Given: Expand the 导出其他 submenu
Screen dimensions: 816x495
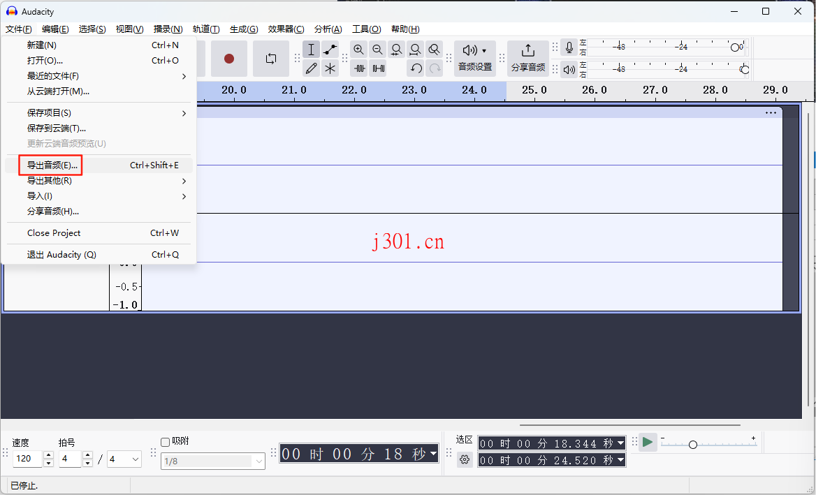Looking at the screenshot, I should [x=99, y=181].
